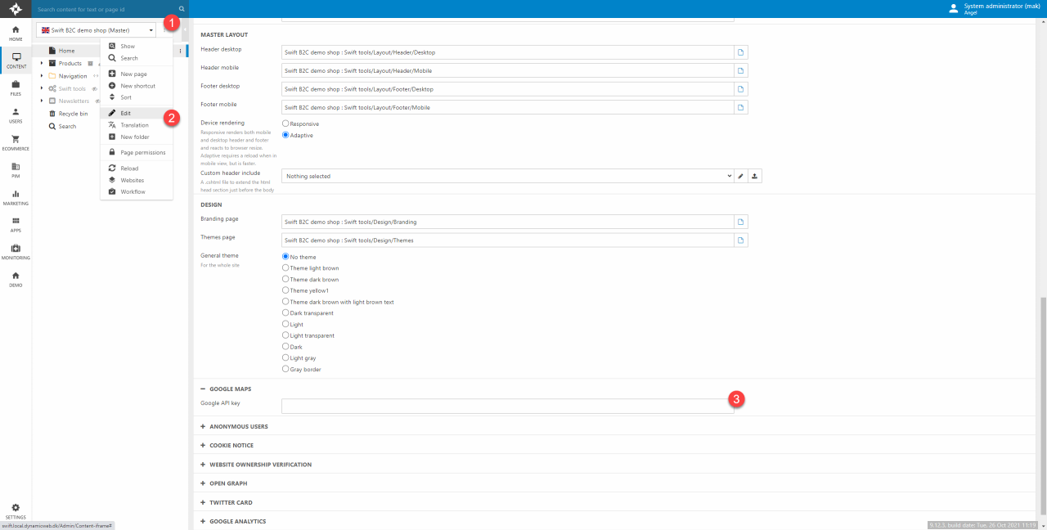Select the Gray border theme
Screen dimensions: 1047x530
coord(285,370)
